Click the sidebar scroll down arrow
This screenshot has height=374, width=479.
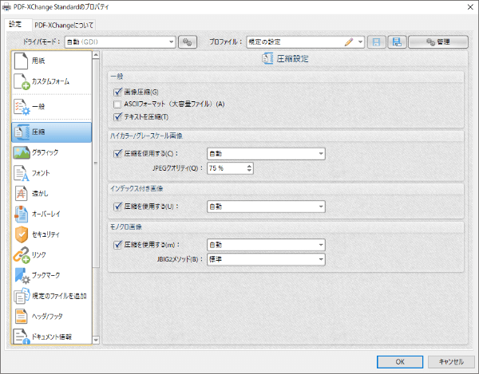[96, 340]
